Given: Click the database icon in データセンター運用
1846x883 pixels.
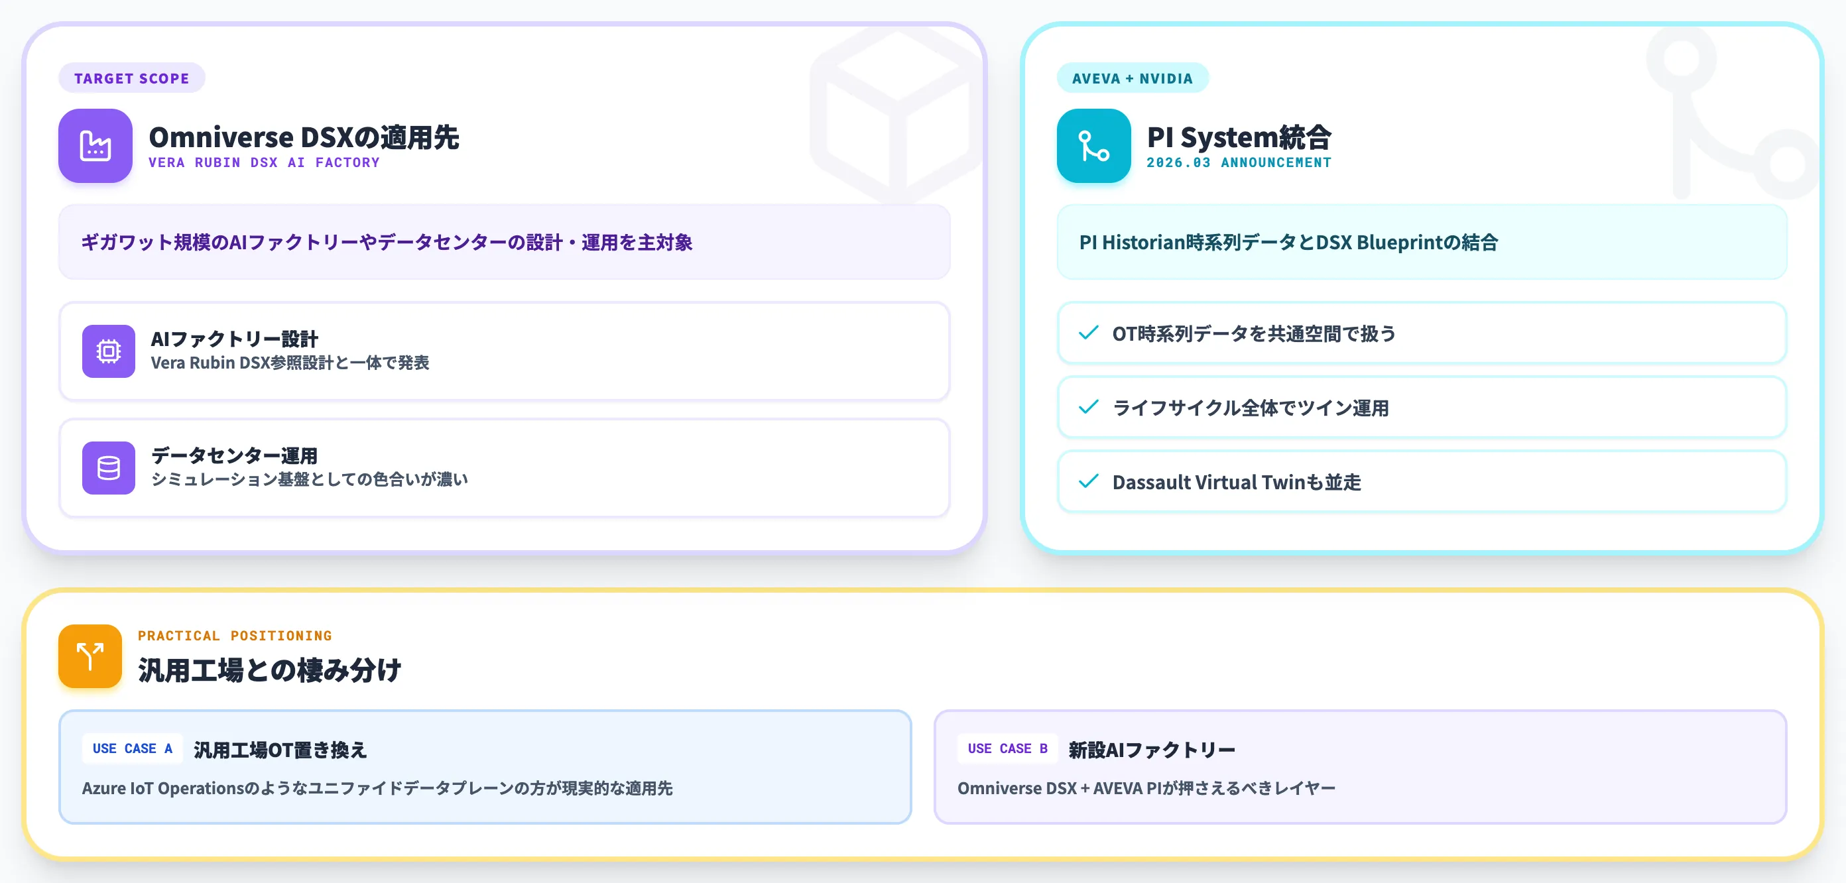Looking at the screenshot, I should pyautogui.click(x=109, y=468).
